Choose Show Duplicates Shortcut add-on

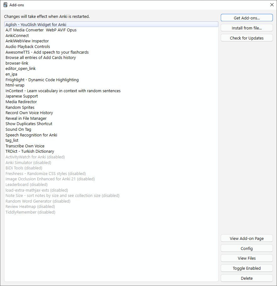(x=111, y=124)
